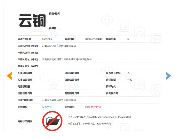Click the 初审公告期号 label

(25, 73)
